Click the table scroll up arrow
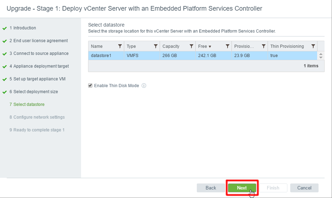 coord(321,54)
